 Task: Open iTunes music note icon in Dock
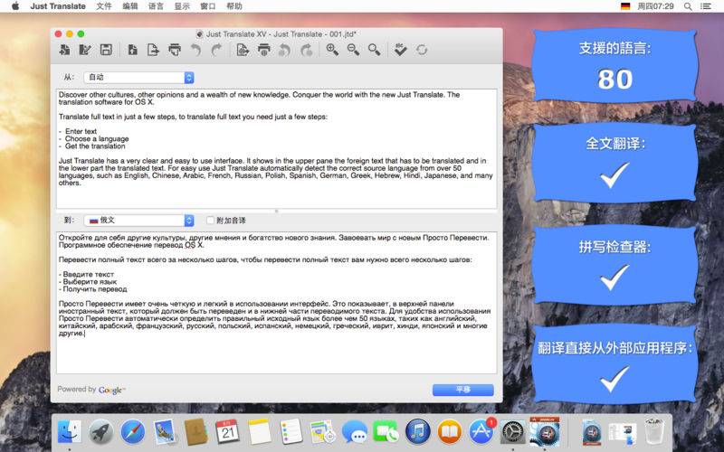[x=417, y=432]
